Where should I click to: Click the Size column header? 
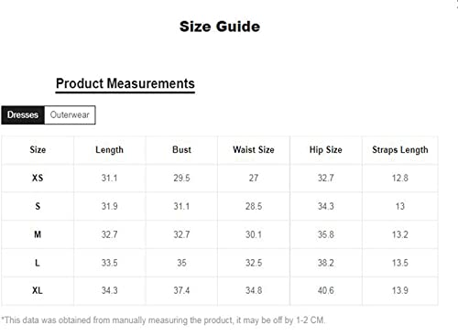point(38,150)
